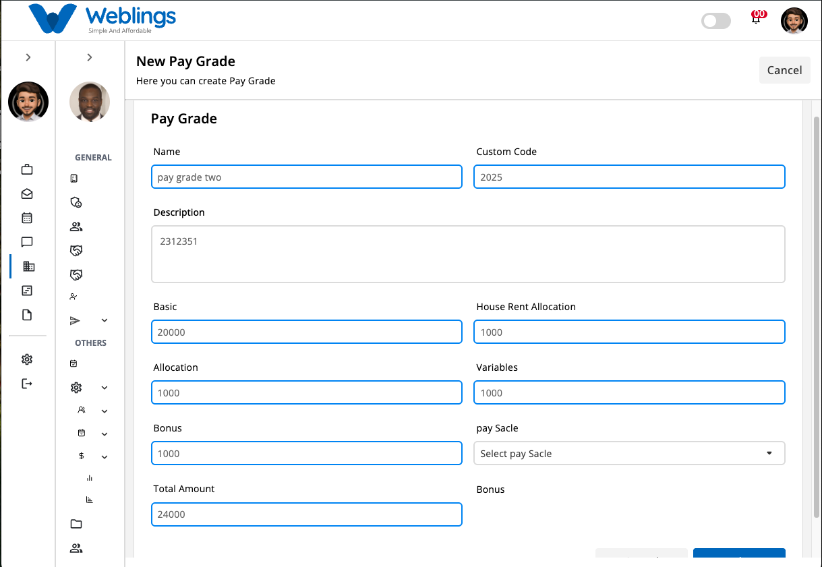Expand the sidebar above the cartoon avatar
Image resolution: width=822 pixels, height=567 pixels.
click(x=28, y=57)
